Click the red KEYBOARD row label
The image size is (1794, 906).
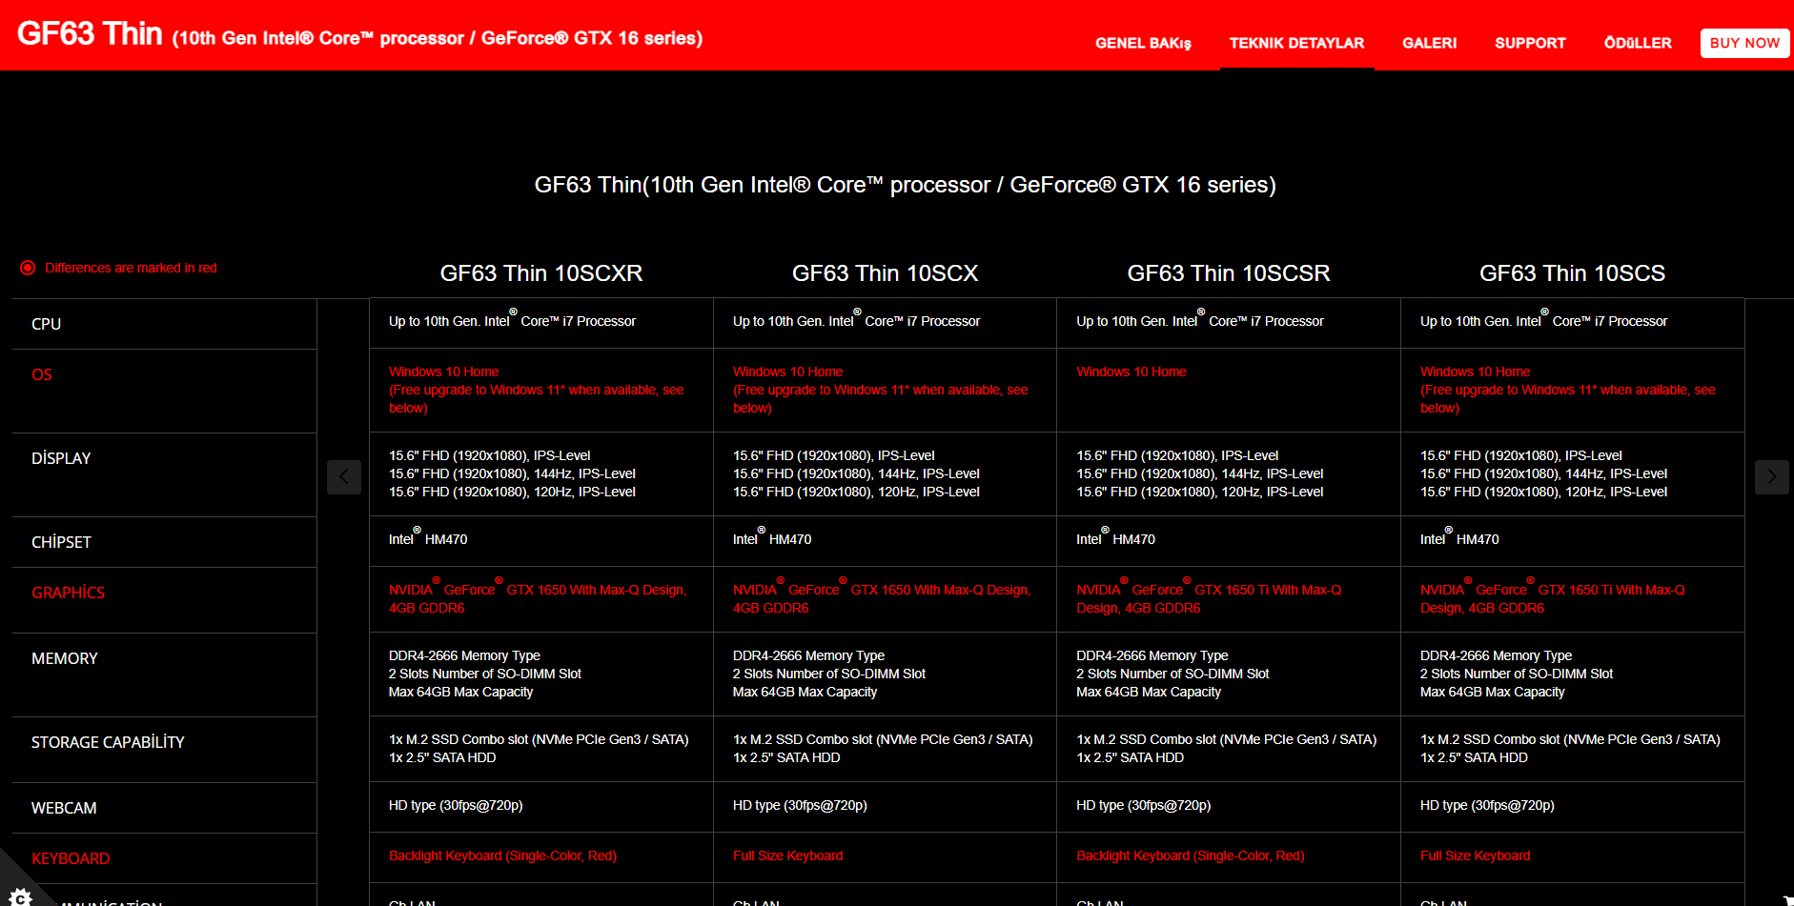pos(71,858)
